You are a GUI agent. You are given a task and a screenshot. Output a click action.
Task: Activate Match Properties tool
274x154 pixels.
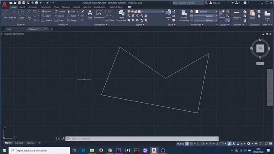point(184,16)
